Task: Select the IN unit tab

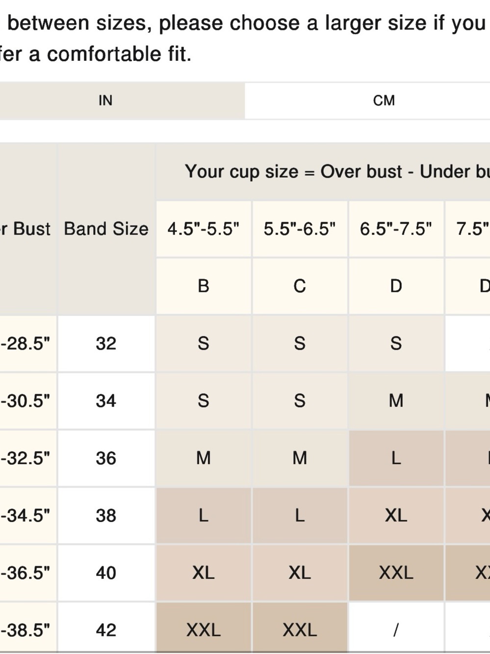Action: [x=105, y=101]
